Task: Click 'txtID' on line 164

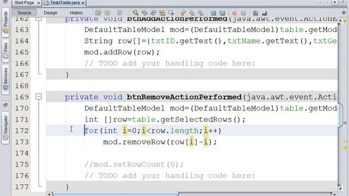Action: [163, 41]
